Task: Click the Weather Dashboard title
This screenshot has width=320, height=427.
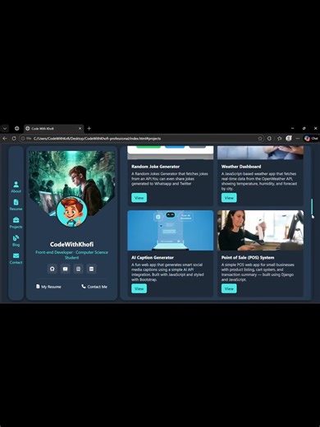Action: pos(241,167)
